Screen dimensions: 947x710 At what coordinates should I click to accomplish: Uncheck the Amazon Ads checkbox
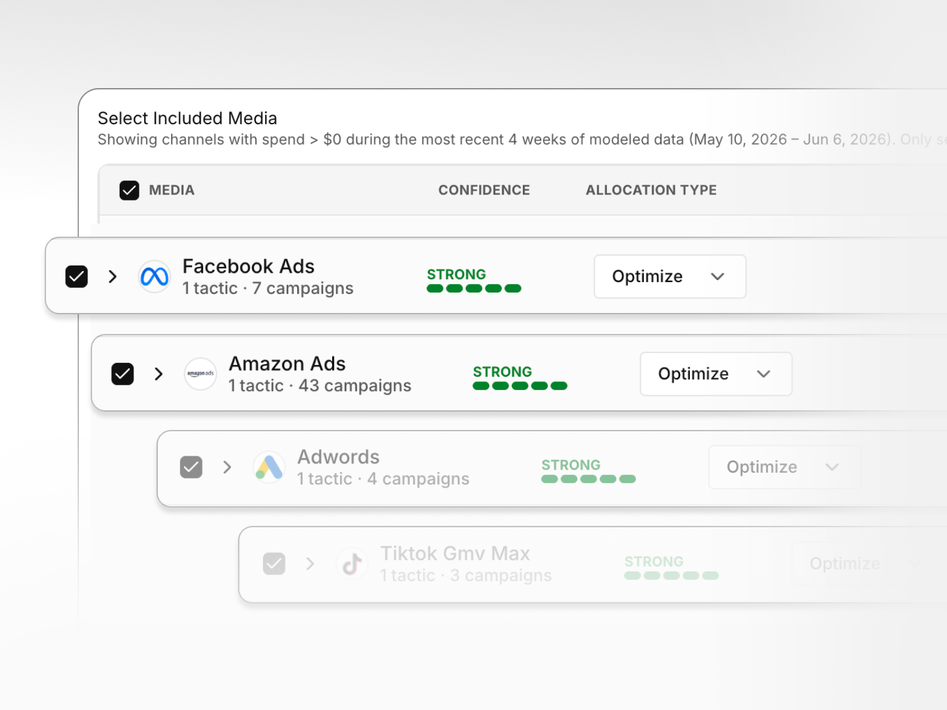click(123, 374)
